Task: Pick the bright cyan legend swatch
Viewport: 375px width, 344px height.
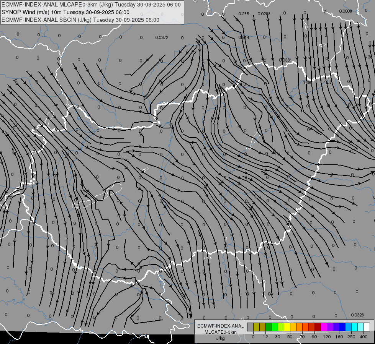Action: (x=354, y=327)
